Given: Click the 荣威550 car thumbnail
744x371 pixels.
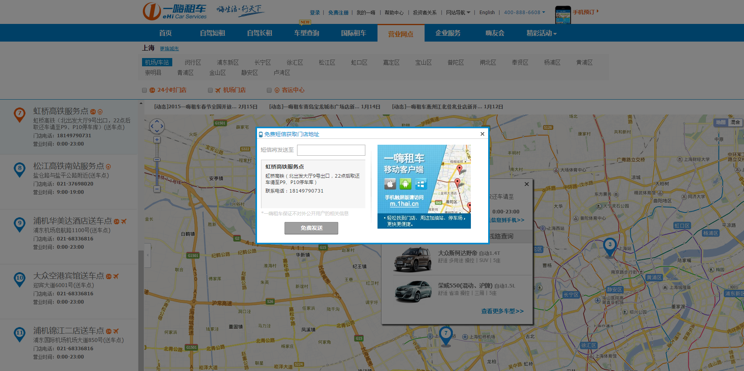Looking at the screenshot, I should (413, 291).
